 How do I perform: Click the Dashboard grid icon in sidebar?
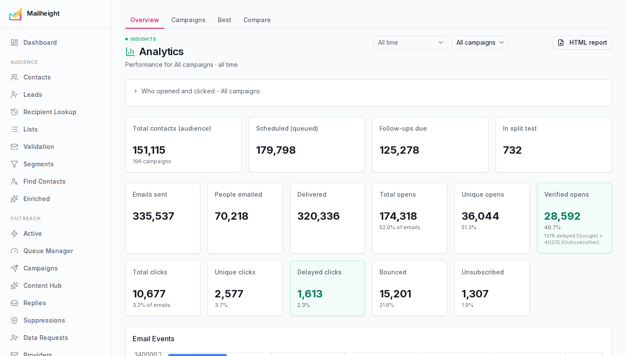pos(14,43)
